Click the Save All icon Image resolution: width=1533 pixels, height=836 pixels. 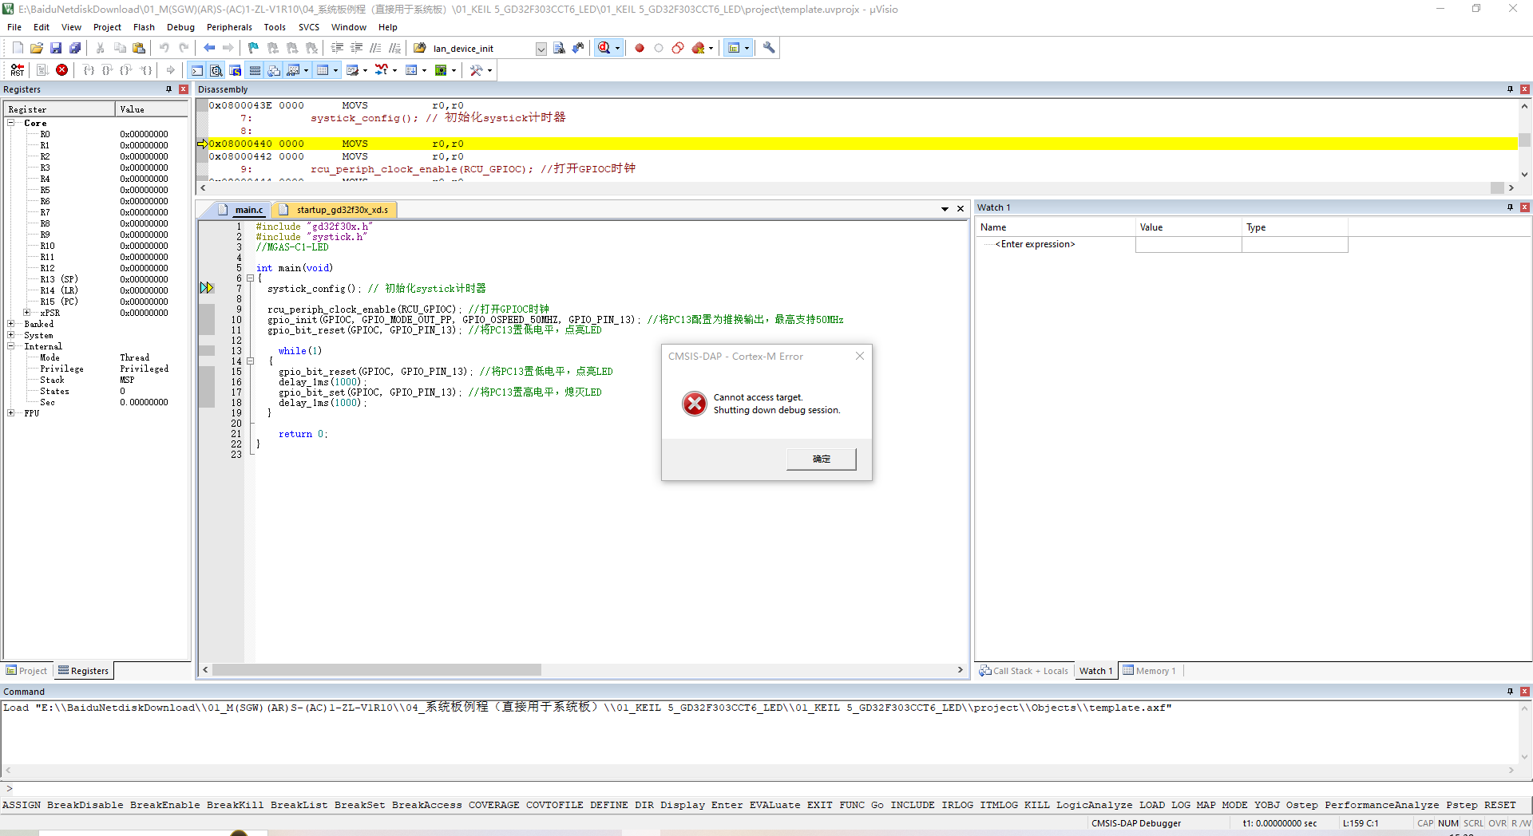tap(75, 48)
